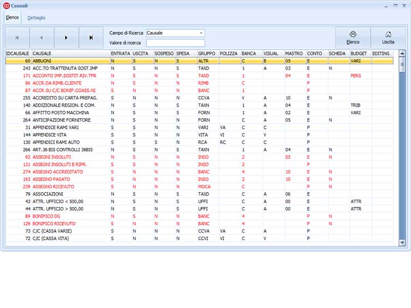
Task: Jump to the last record
Action: pyautogui.click(x=91, y=37)
